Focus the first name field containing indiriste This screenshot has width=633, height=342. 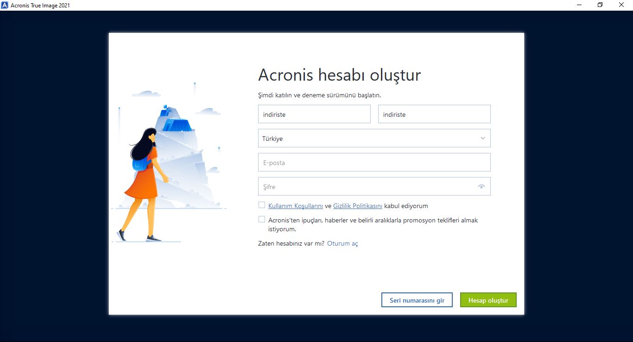coord(314,114)
